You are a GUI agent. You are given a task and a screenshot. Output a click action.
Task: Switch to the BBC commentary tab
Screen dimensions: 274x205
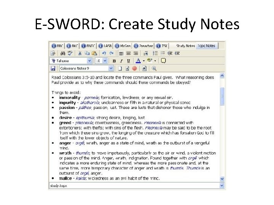(x=57, y=46)
